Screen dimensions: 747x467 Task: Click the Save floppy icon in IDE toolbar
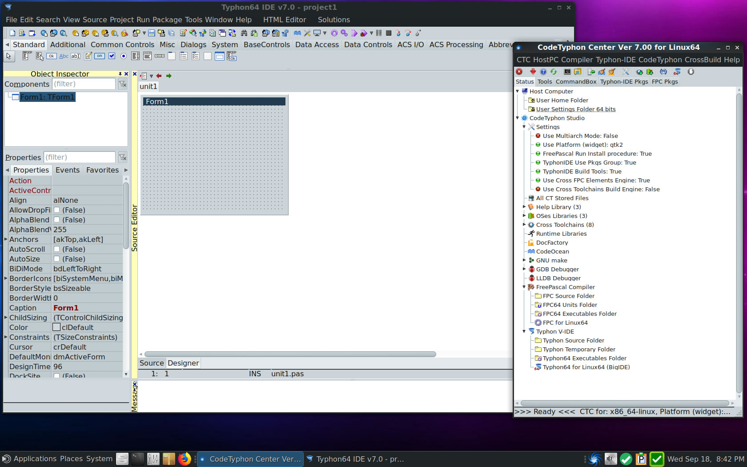[x=151, y=33]
